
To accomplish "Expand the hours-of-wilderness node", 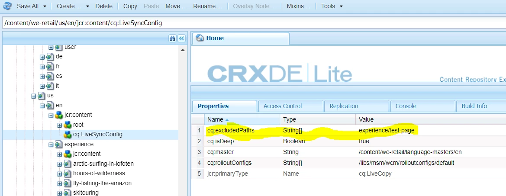I will [60, 174].
